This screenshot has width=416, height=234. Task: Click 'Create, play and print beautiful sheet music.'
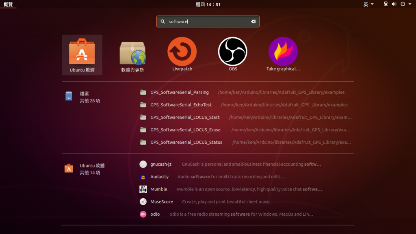(x=227, y=201)
